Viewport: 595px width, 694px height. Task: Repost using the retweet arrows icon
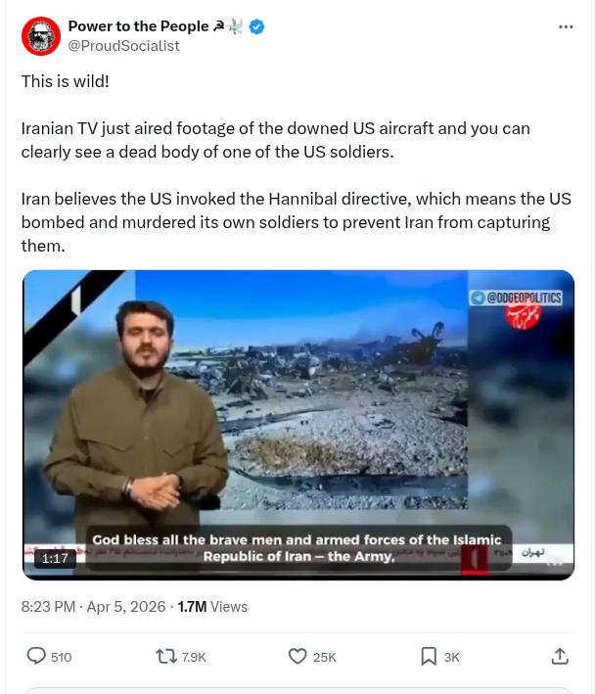tap(166, 656)
